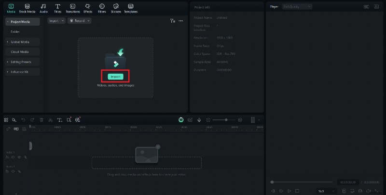This screenshot has width=386, height=195.
Task: Click the scissors split icon
Action: [x=50, y=119]
